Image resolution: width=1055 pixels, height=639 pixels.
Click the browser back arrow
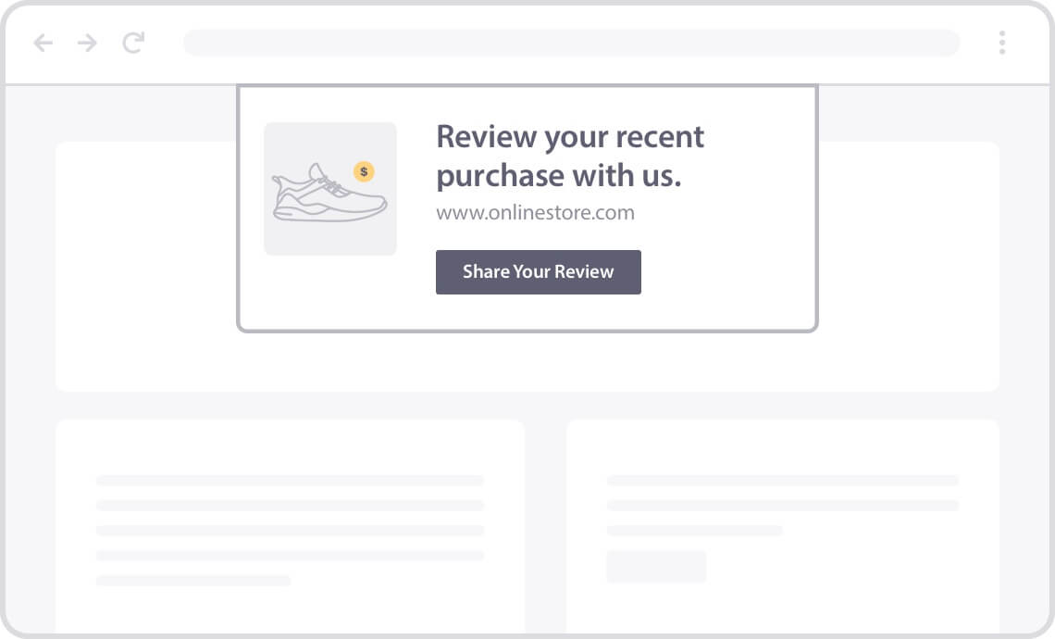pos(43,44)
